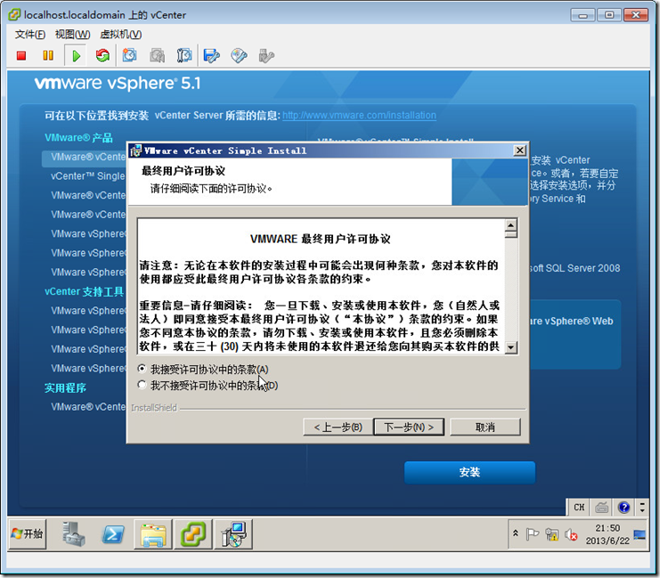This screenshot has height=578, width=660.
Task: Click the VMware® 产品 heading
Action: (78, 138)
